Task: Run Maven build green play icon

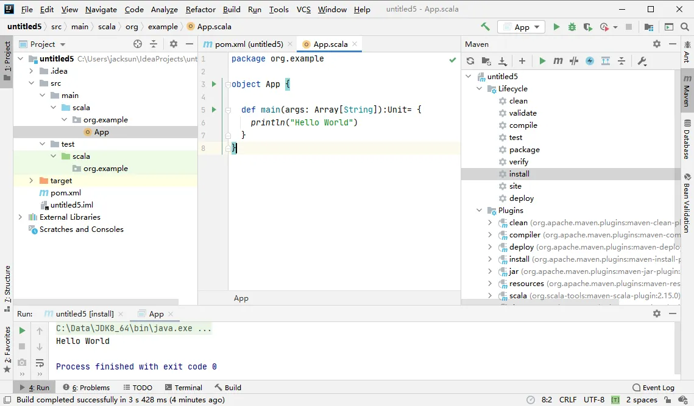Action: coord(542,61)
